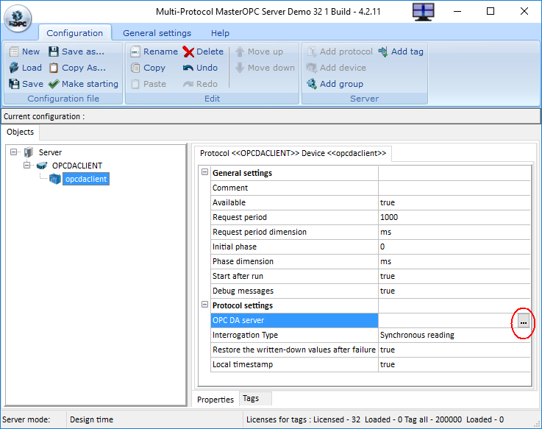This screenshot has width=542, height=429.
Task: Open the General settings ribbon tab
Action: click(x=157, y=33)
